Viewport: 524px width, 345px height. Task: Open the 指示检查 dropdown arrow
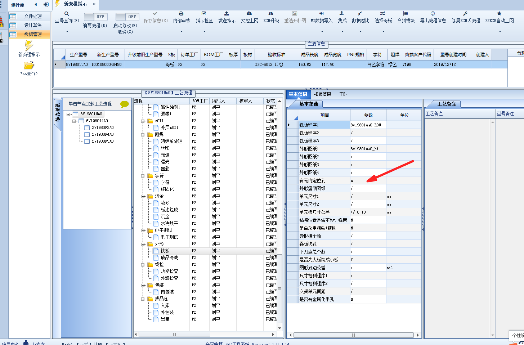click(x=204, y=32)
